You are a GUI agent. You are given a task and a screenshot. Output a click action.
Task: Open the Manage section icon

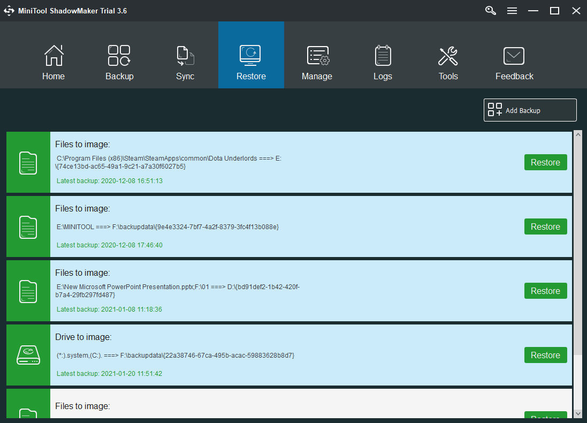pos(318,56)
